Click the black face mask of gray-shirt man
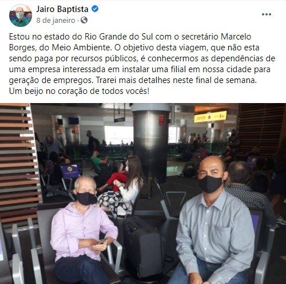The width and height of the screenshot is (286, 284). [x=210, y=184]
